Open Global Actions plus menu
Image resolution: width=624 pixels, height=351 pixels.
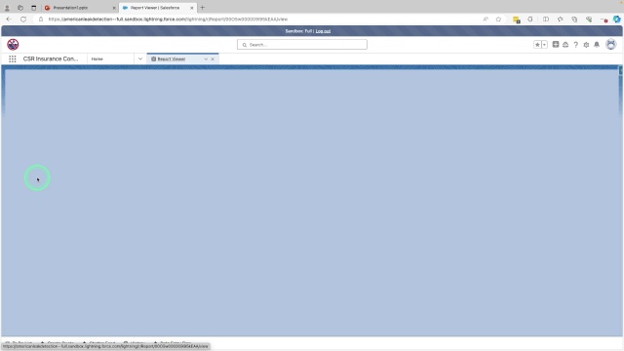[556, 45]
